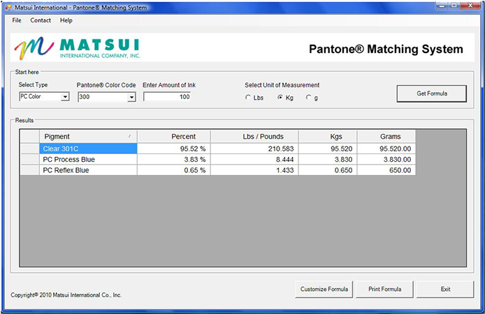The image size is (485, 314).
Task: Close the Matsui window
Action: [470, 6]
